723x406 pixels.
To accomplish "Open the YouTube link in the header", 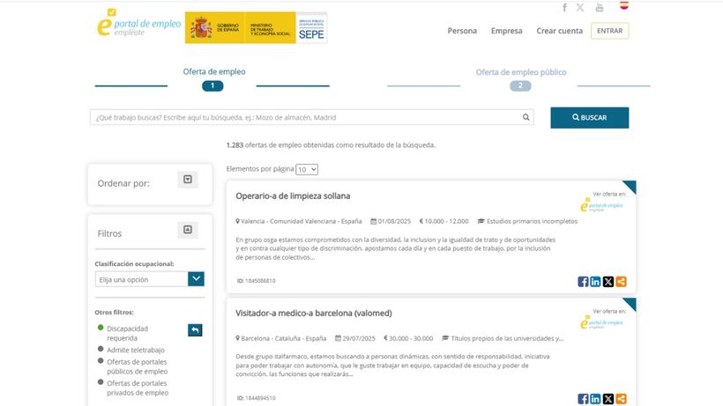I will click(x=600, y=8).
